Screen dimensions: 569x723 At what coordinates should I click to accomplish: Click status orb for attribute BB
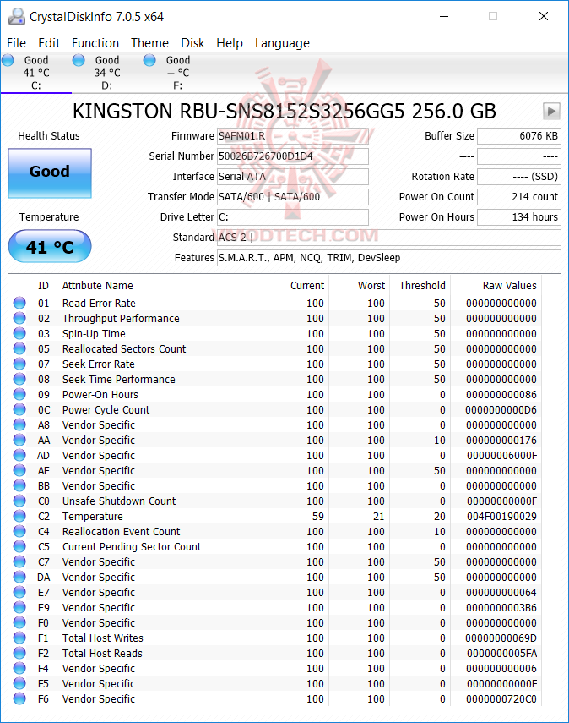pos(19,485)
